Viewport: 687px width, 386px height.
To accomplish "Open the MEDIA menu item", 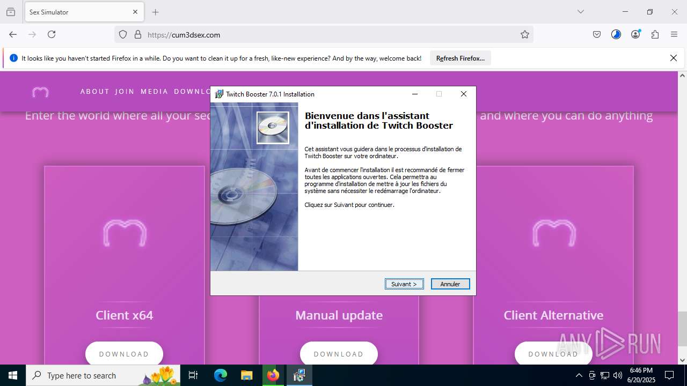I will [x=155, y=92].
